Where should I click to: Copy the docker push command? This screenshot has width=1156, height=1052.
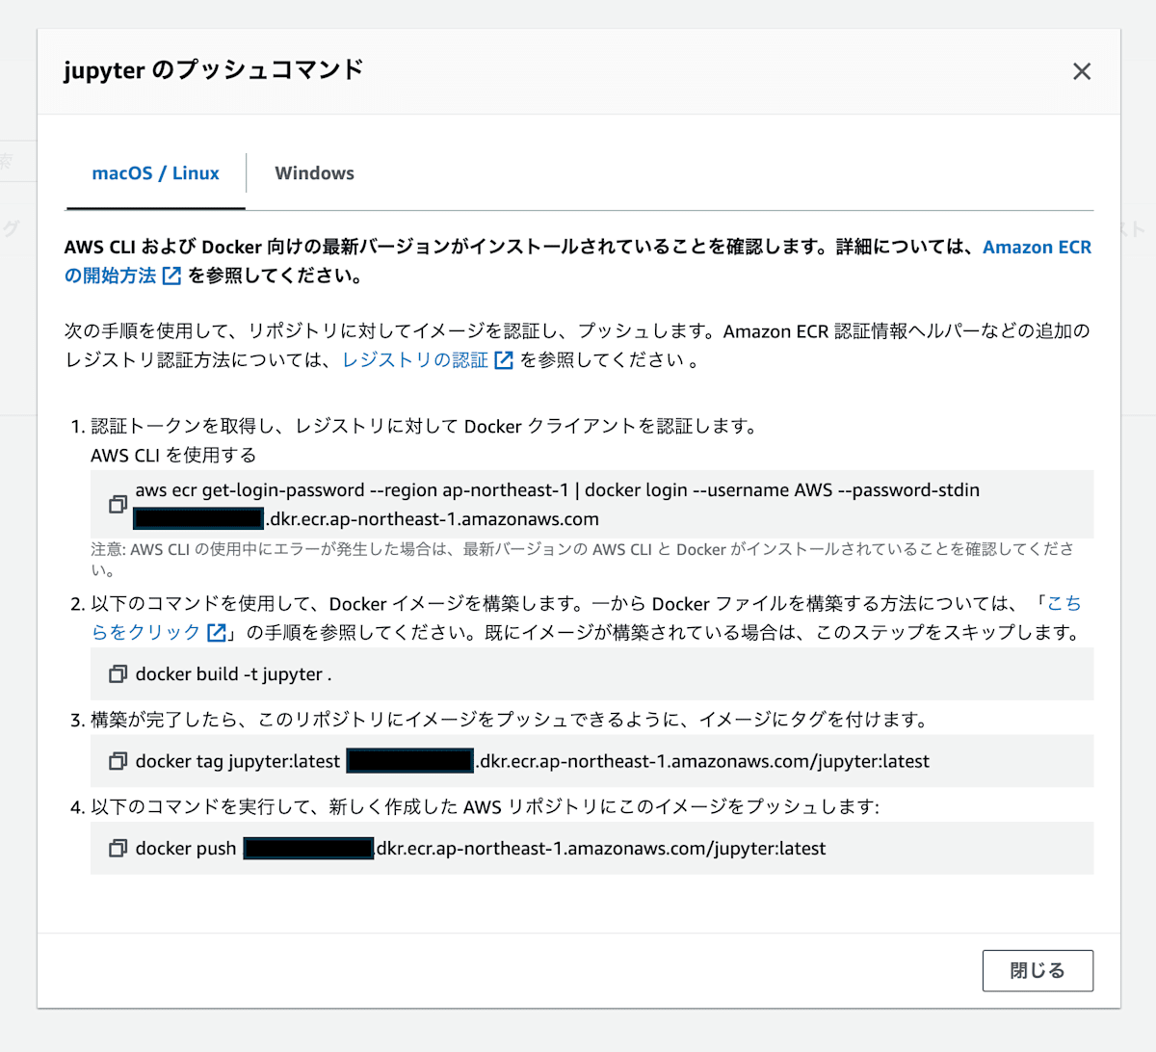(x=118, y=848)
